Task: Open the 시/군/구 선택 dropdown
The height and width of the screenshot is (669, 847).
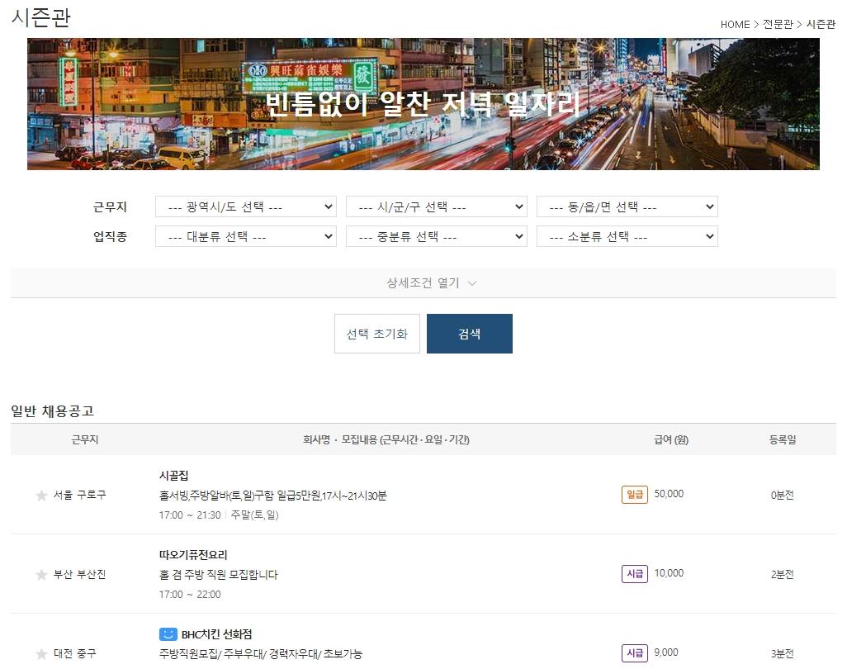Action: (436, 206)
